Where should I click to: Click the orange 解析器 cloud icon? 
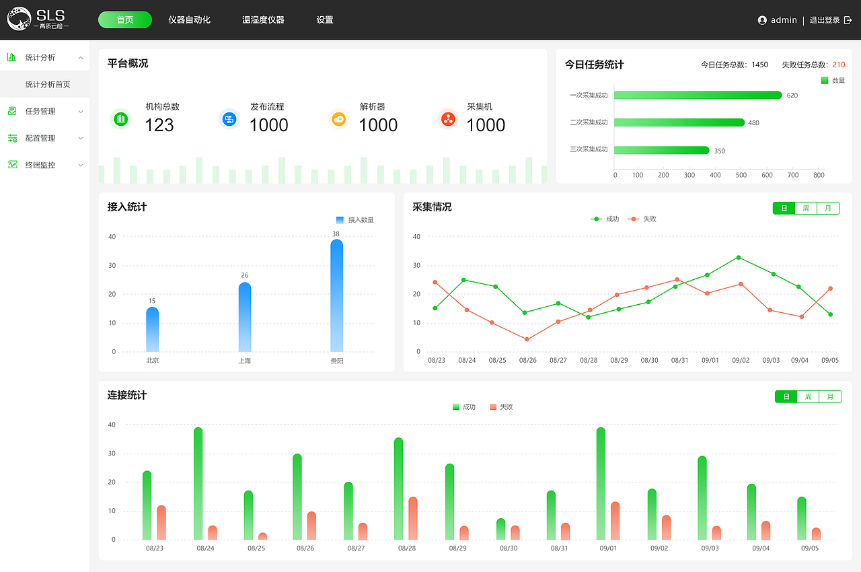point(338,119)
